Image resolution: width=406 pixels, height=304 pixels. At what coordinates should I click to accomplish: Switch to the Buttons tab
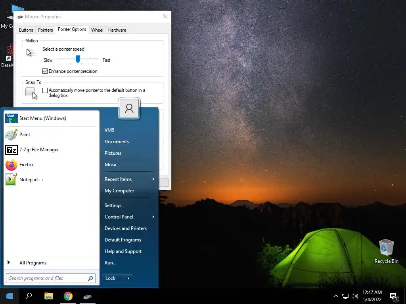(x=26, y=30)
